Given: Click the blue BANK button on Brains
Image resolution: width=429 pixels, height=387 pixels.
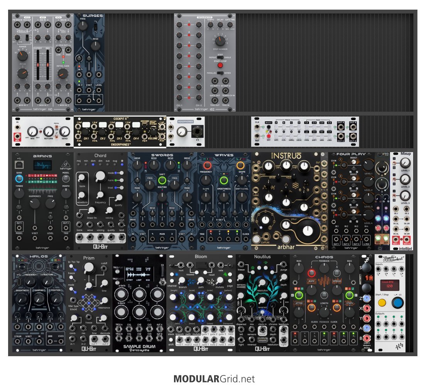Looking at the screenshot, I should click(19, 179).
